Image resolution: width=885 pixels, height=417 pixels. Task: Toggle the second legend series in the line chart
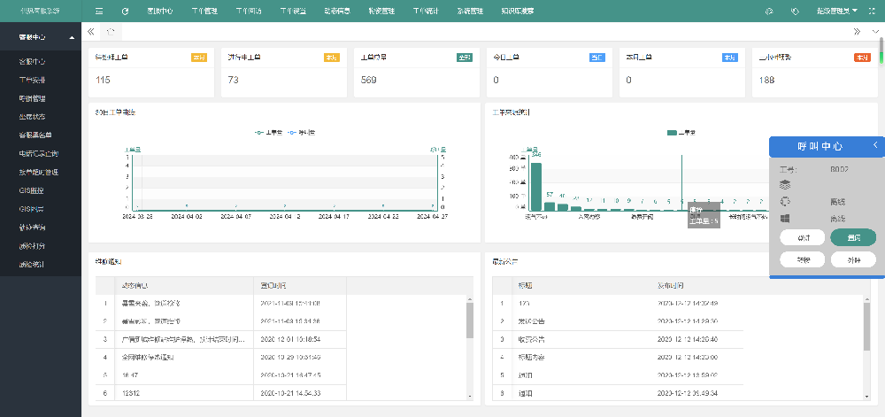[x=302, y=133]
